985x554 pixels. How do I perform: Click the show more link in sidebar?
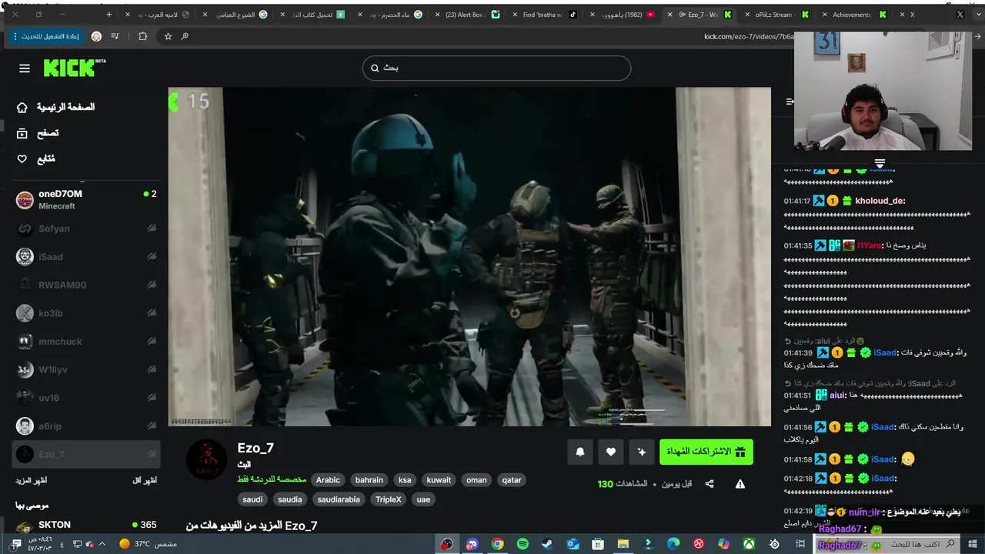tap(31, 480)
